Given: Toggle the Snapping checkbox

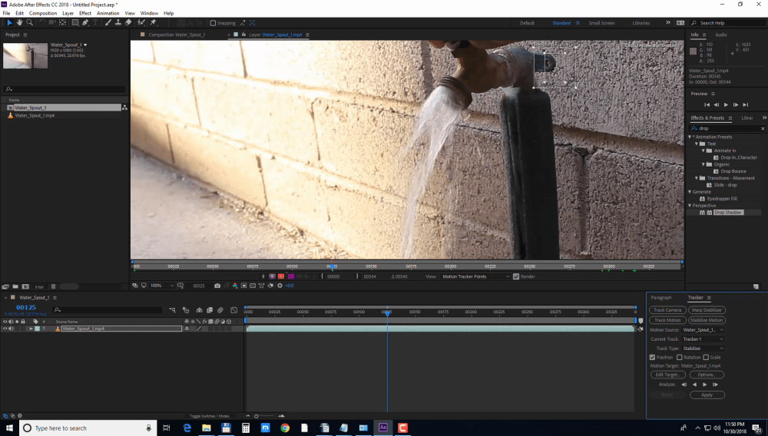Looking at the screenshot, I should [213, 23].
